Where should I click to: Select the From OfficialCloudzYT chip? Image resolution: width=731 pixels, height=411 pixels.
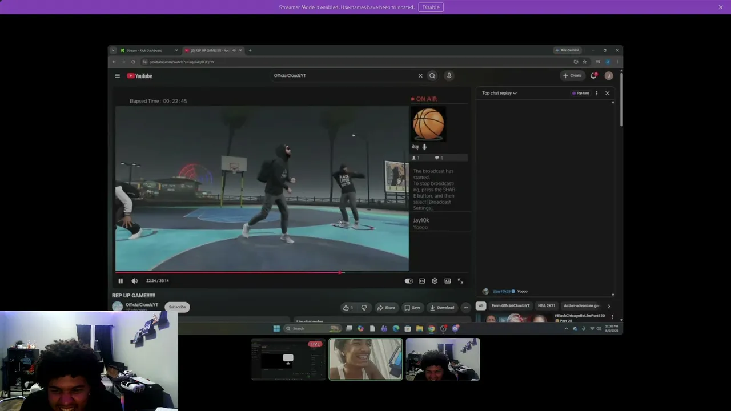click(x=511, y=306)
